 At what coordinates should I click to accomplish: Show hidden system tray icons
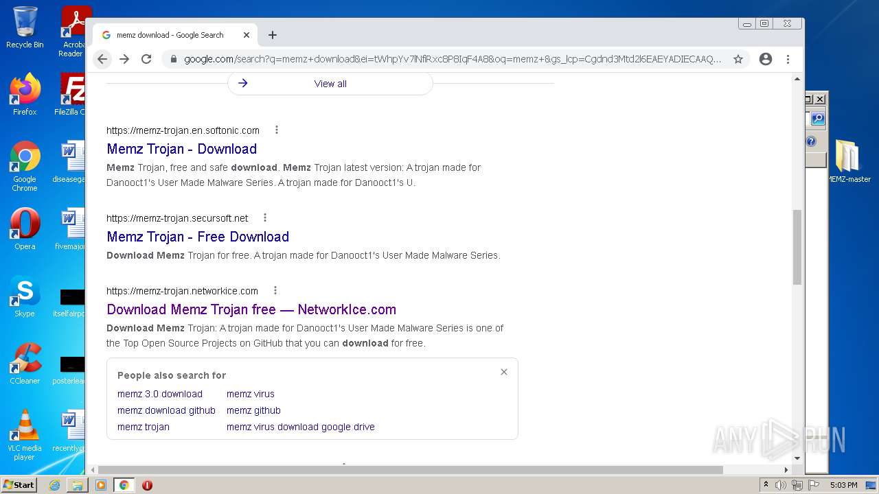tap(766, 485)
